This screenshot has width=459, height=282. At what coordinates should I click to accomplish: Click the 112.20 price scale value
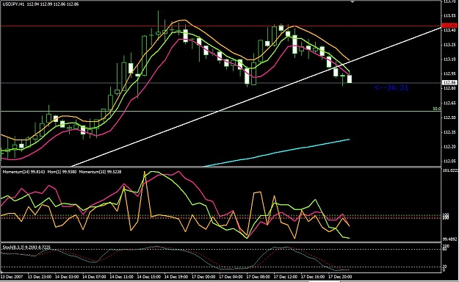pos(449,146)
